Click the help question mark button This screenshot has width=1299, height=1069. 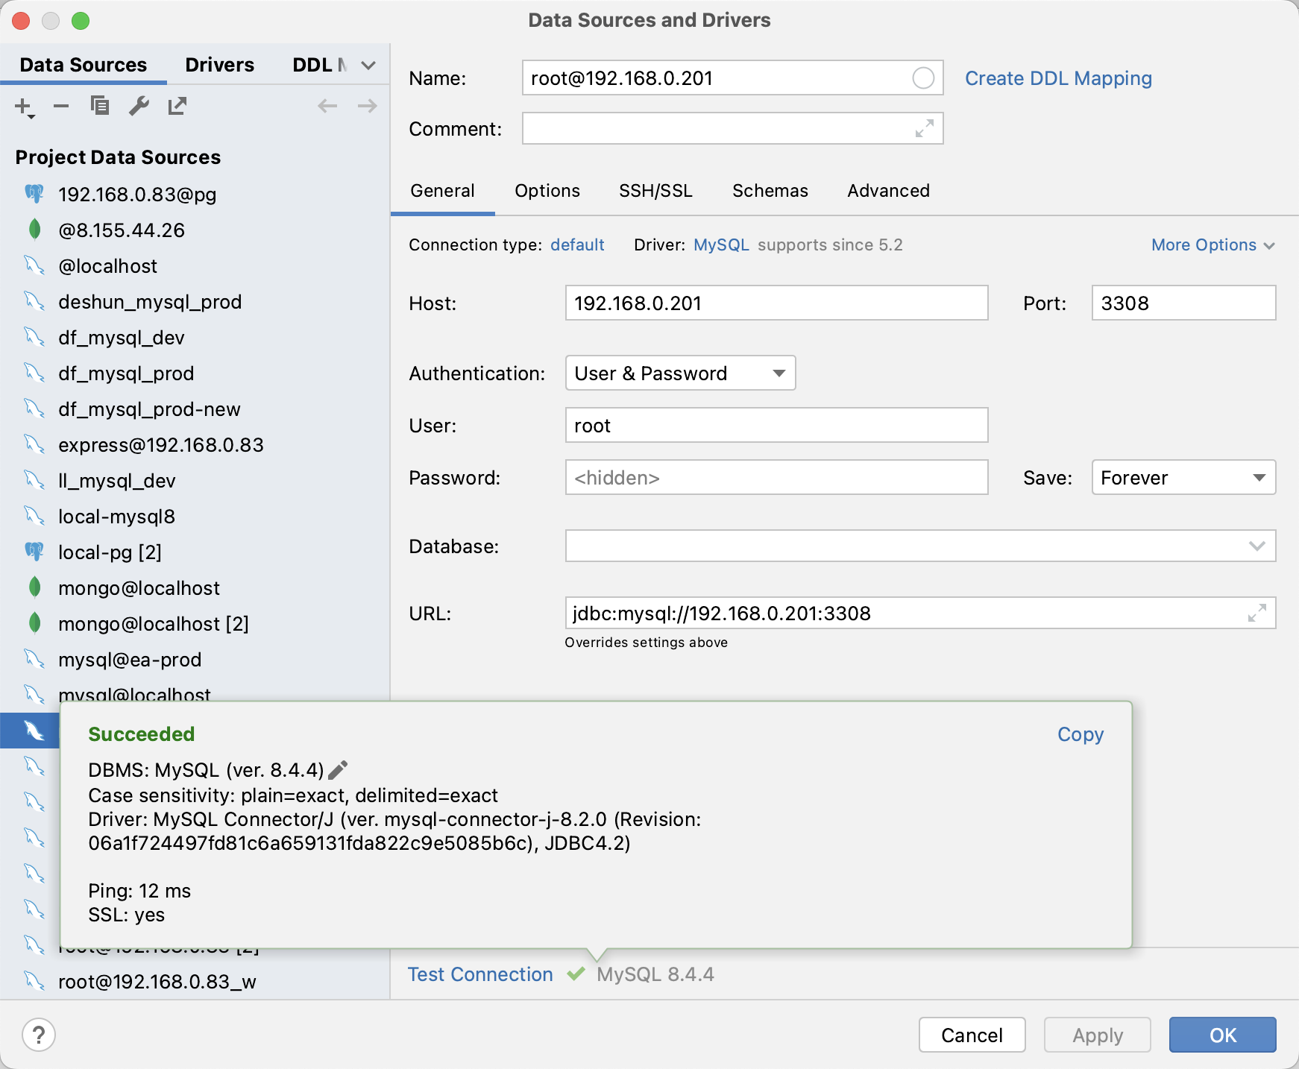(x=39, y=1035)
